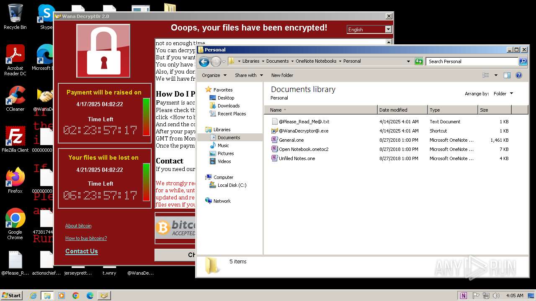Open Arrange by Folder dropdown
The width and height of the screenshot is (536, 301).
(503, 94)
